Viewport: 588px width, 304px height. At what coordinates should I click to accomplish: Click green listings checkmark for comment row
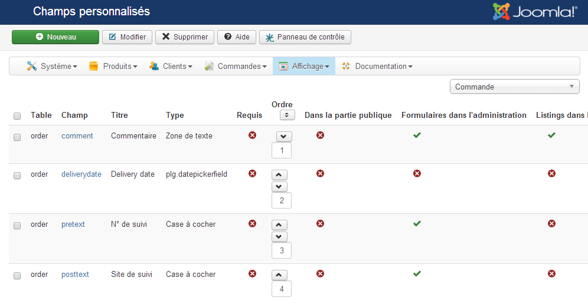(551, 136)
